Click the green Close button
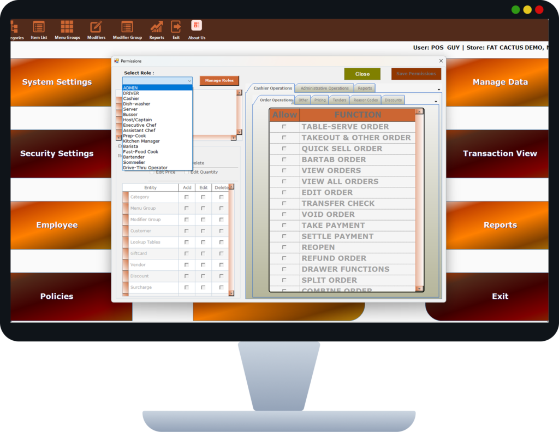 [x=362, y=74]
